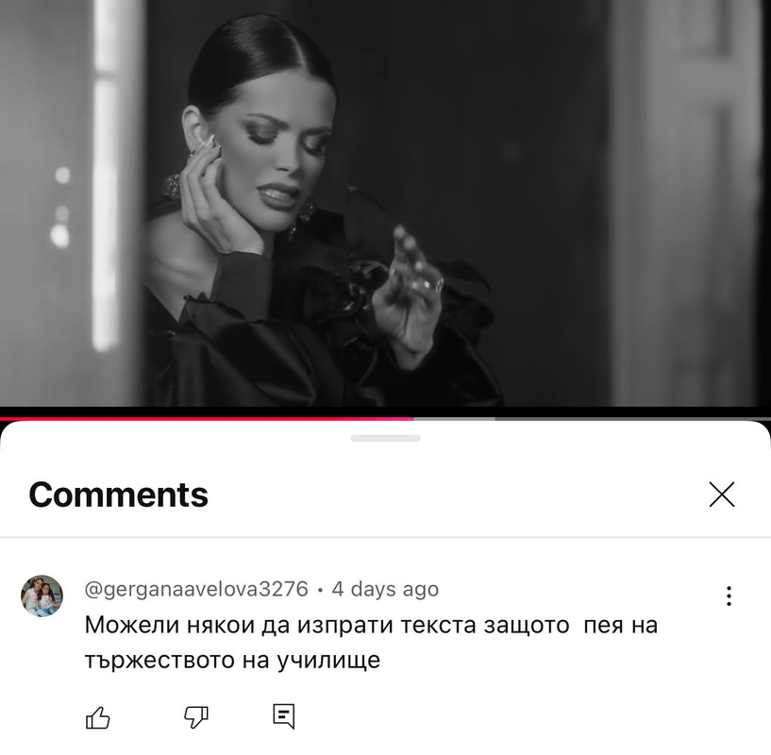The image size is (771, 755).
Task: Click the Comments sheet drag handle
Action: click(x=385, y=438)
